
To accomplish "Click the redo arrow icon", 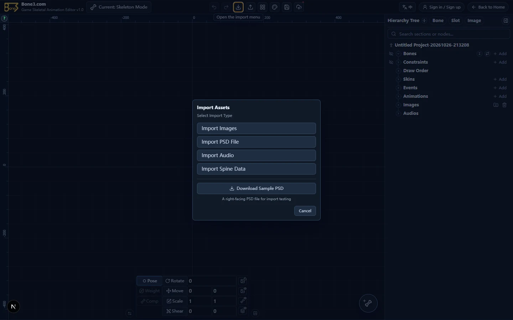I will tap(226, 7).
